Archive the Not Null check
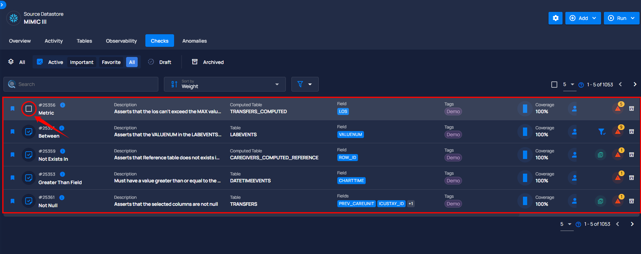 [x=632, y=201]
